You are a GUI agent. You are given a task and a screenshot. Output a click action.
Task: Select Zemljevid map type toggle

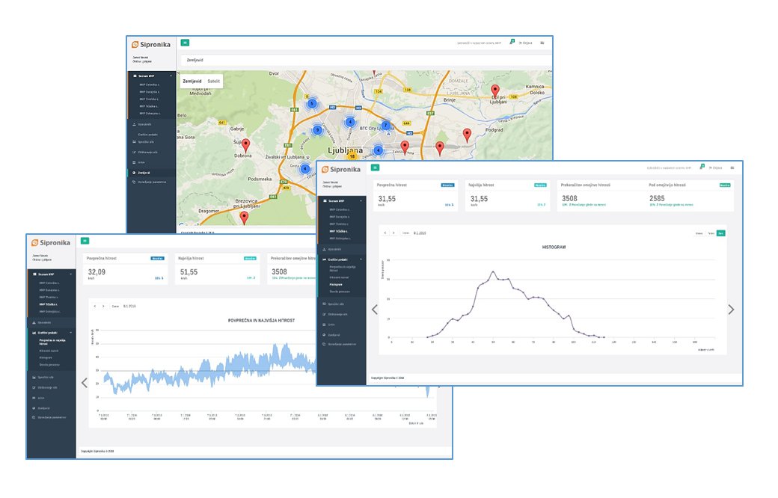[193, 80]
